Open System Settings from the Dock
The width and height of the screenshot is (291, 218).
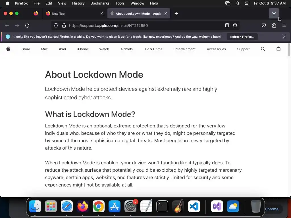(130, 206)
